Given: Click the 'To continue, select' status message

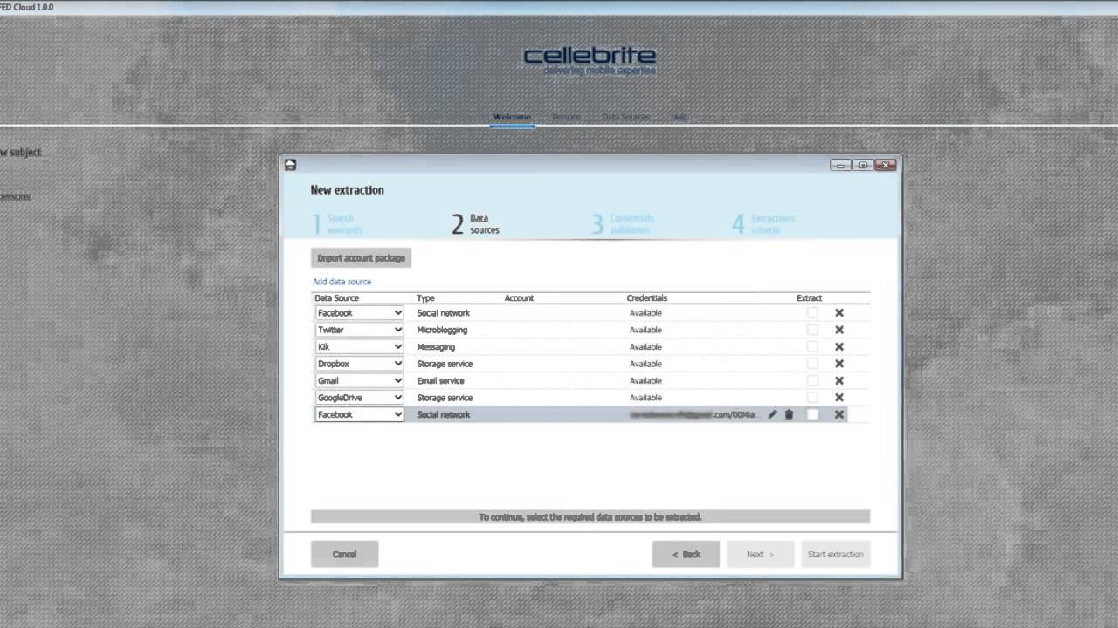Looking at the screenshot, I should tap(590, 517).
